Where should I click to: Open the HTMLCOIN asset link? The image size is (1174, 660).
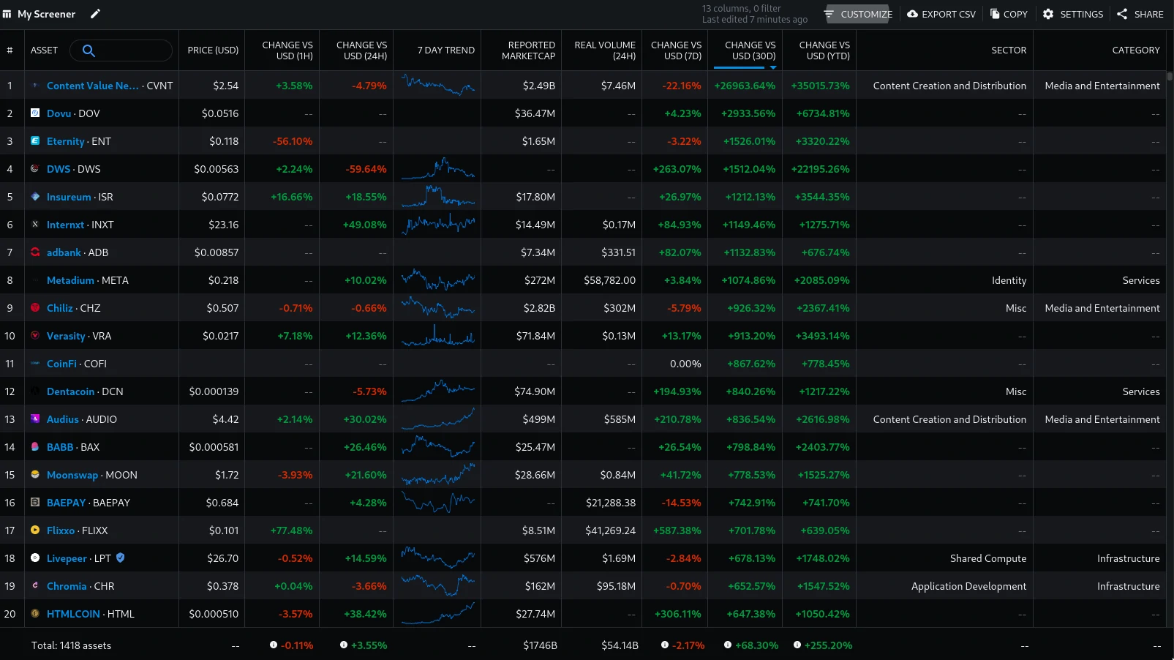[73, 614]
